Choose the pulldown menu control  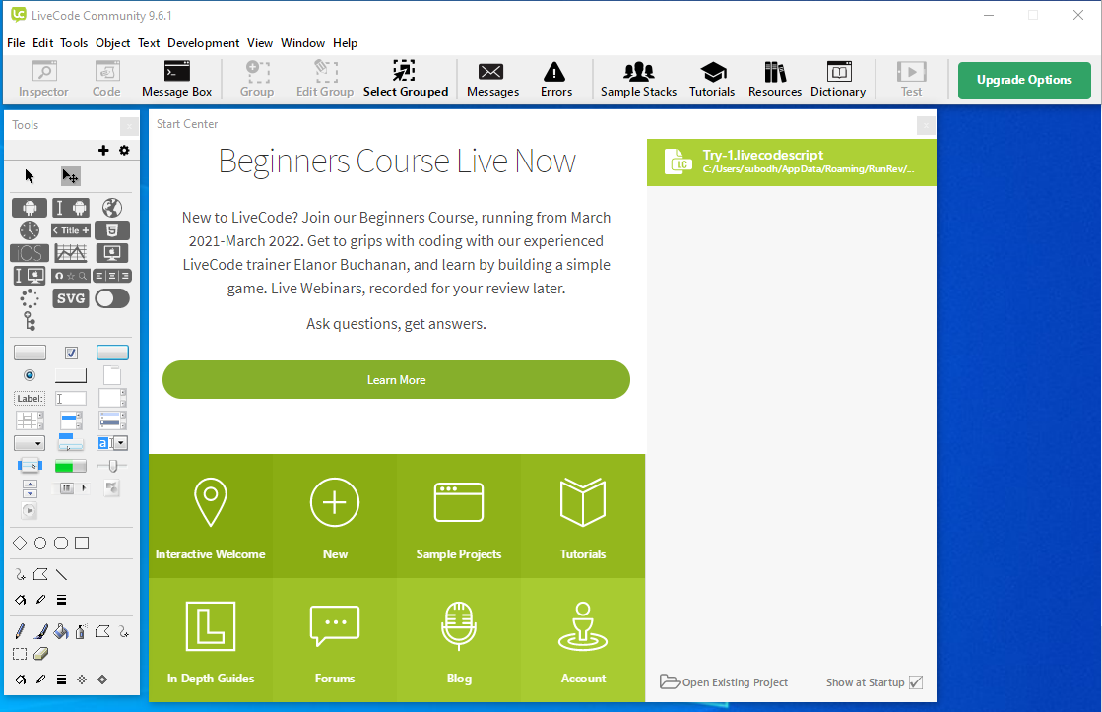[71, 443]
